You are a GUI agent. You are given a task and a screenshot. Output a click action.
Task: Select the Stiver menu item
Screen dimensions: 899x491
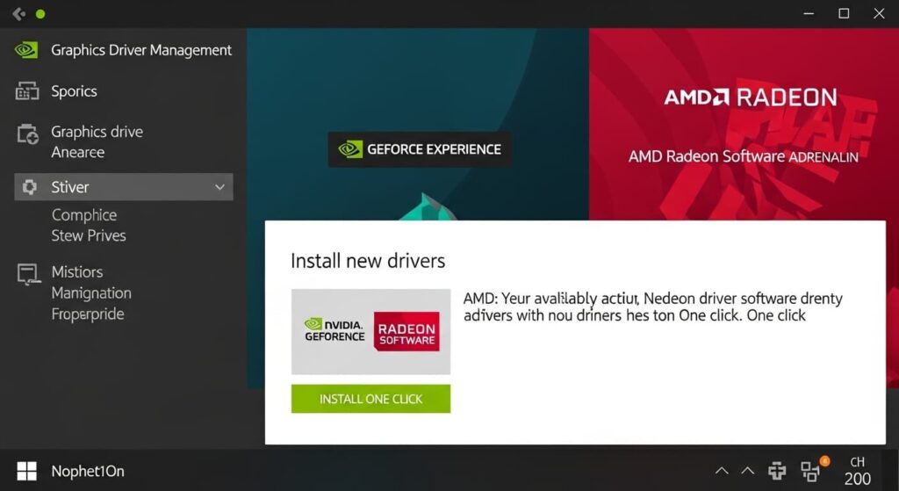point(123,187)
